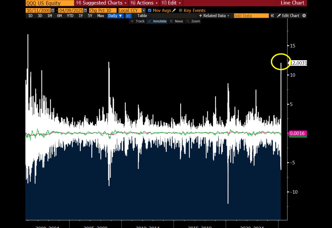Viewport: 332px width, 228px height.
Task: Select the 5Y time range button
Action: (x=90, y=16)
